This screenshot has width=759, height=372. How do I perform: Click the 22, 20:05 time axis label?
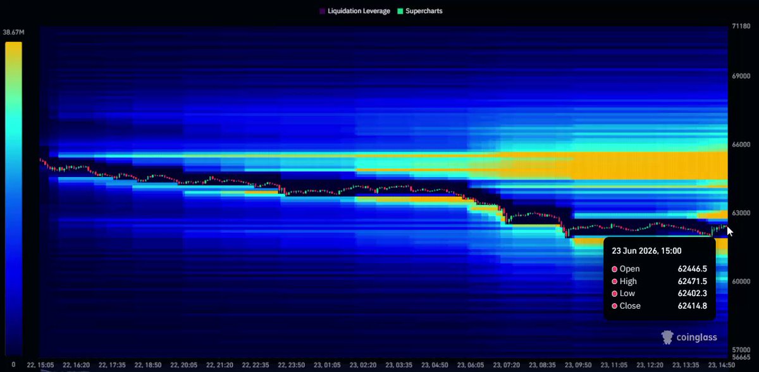184,365
